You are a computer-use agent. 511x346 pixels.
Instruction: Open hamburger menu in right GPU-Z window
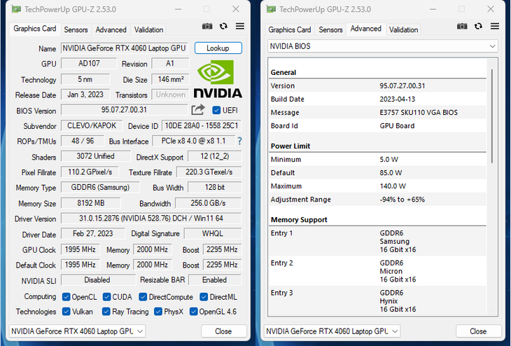[x=495, y=26]
